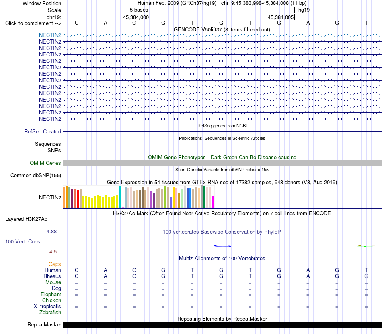
Task: Select the Zebrafish species label
Action: [50, 313]
